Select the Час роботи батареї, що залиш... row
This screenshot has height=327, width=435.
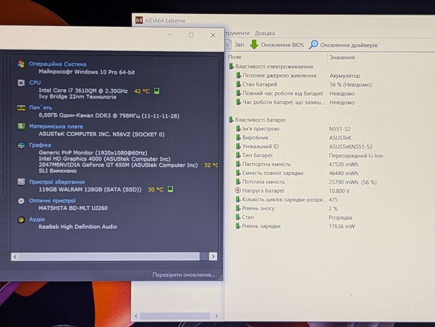pyautogui.click(x=295, y=102)
